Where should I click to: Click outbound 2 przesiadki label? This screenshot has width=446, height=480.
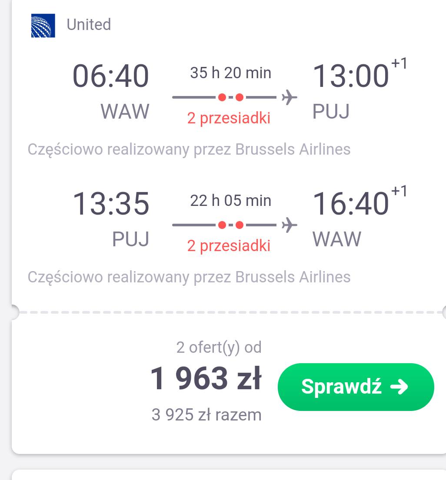pos(229,118)
